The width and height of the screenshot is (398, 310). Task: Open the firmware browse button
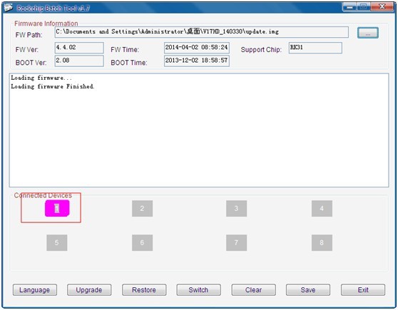[368, 33]
